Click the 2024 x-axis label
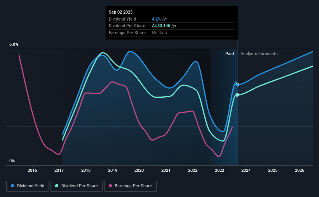Screen dimensions: 319x197 (246, 170)
